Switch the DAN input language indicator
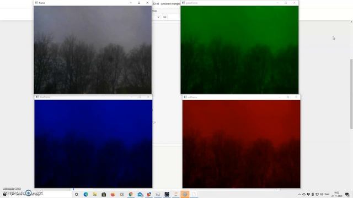Image resolution: width=353 pixels, height=198 pixels. click(x=327, y=194)
